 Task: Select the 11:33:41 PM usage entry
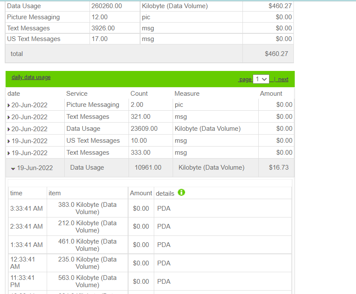23,281
